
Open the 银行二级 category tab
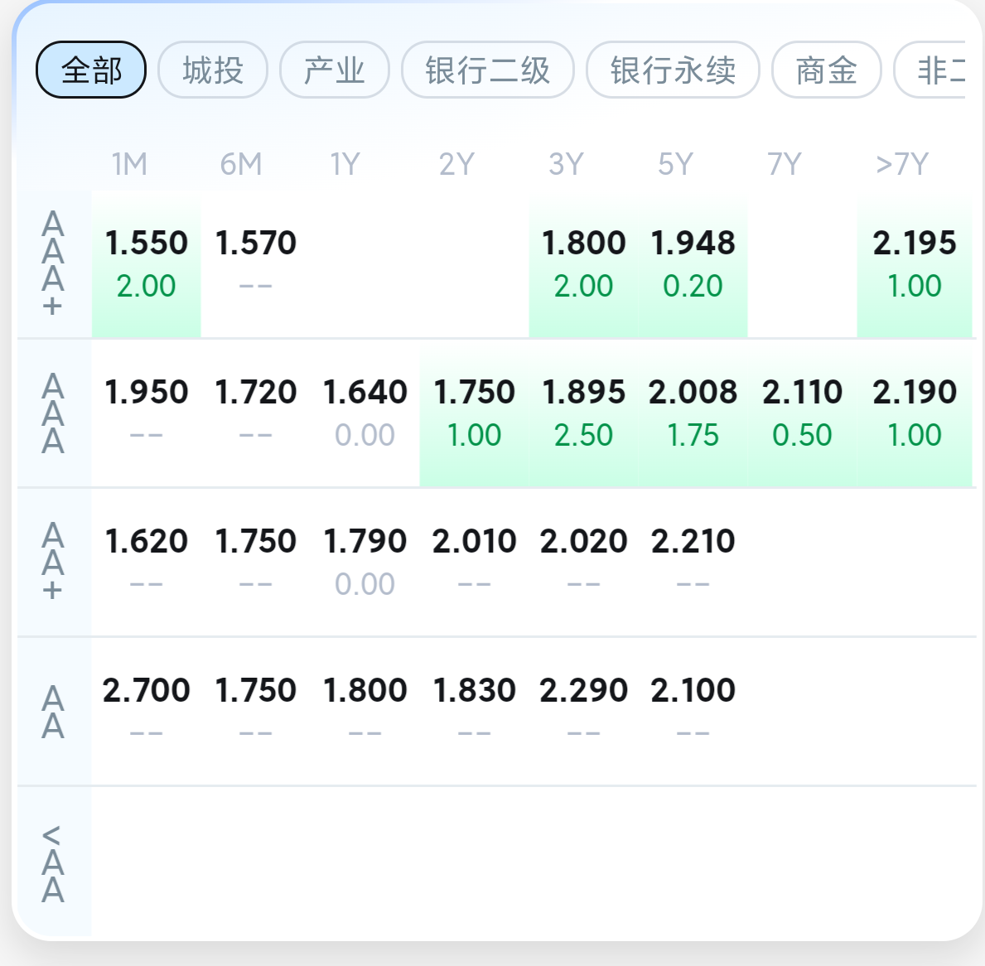pos(487,70)
